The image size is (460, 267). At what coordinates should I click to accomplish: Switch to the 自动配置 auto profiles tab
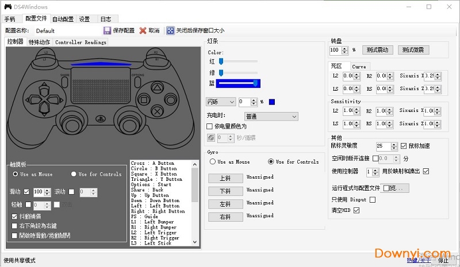[63, 19]
